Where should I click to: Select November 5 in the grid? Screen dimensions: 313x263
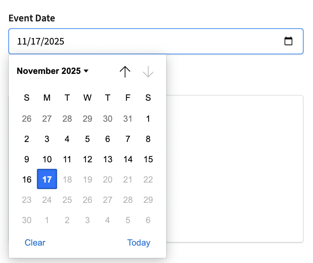[87, 139]
